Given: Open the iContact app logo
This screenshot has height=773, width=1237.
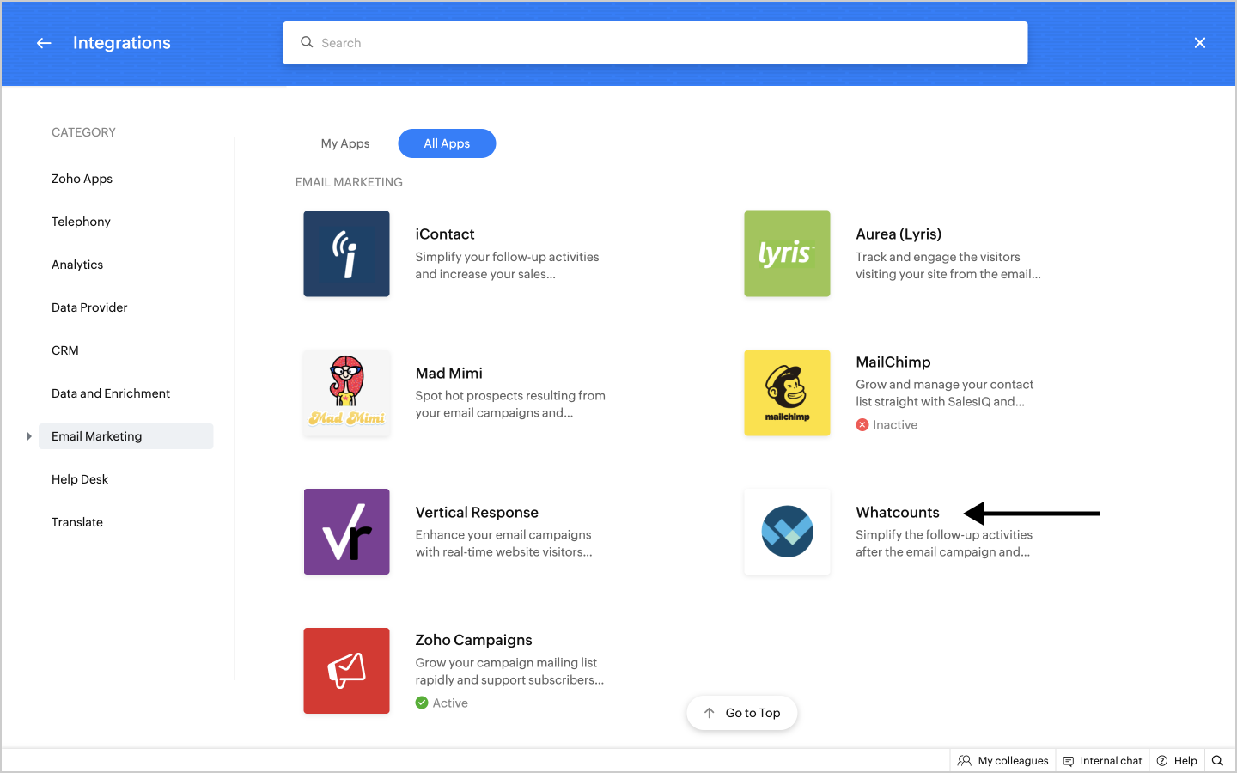Looking at the screenshot, I should click(346, 254).
